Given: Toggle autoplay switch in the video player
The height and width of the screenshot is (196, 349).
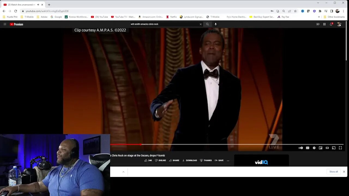Looking at the screenshot, I should (301, 148).
